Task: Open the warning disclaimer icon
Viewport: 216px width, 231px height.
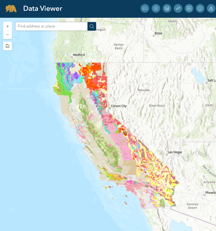Action: [211, 8]
